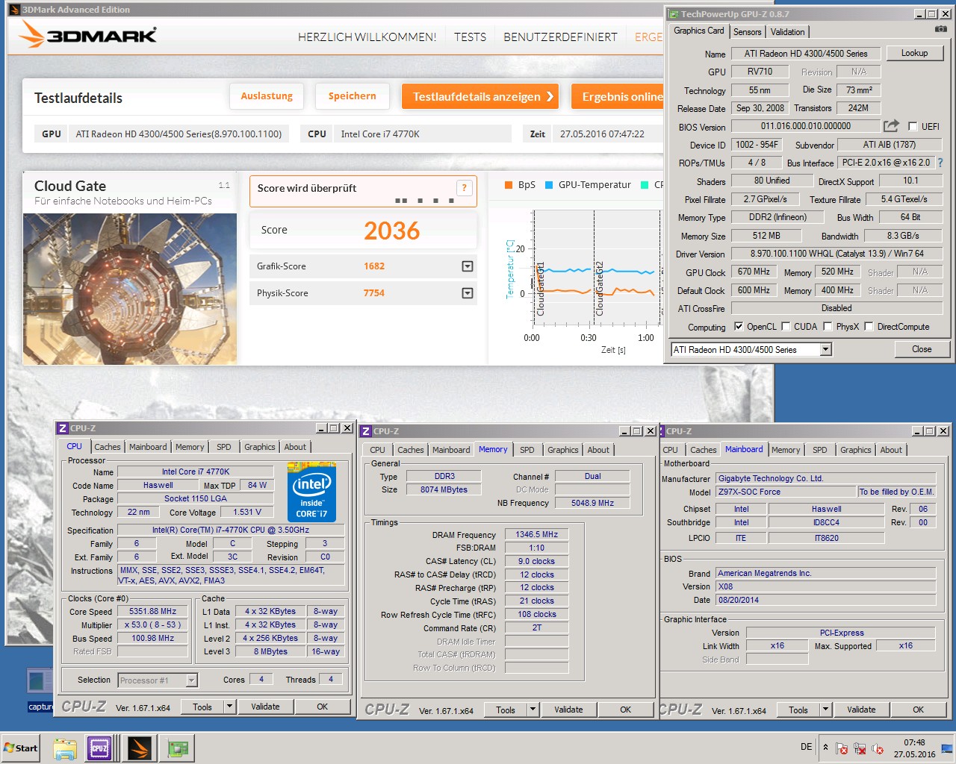
Task: Select the Caches tab in CPU-Z CPU window
Action: click(x=108, y=447)
